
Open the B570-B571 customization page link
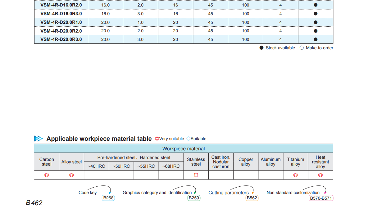tap(321, 198)
